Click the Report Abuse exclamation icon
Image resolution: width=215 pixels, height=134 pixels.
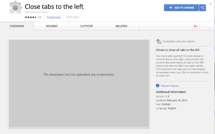pyautogui.click(x=158, y=86)
